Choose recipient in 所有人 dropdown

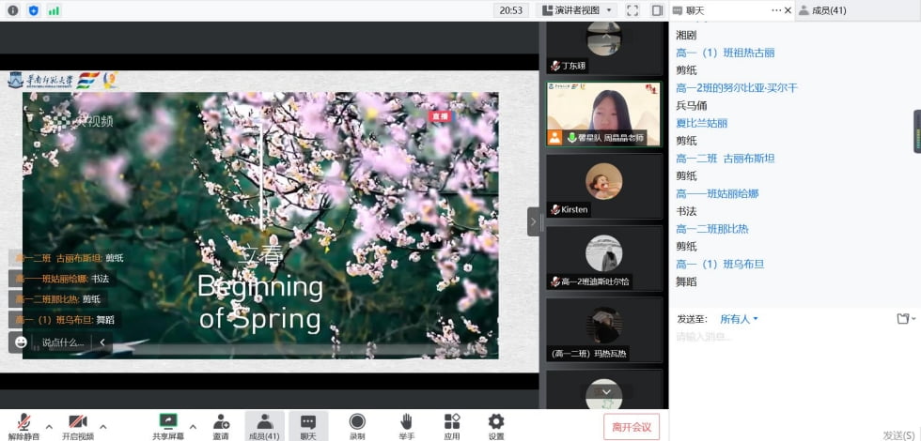(739, 319)
